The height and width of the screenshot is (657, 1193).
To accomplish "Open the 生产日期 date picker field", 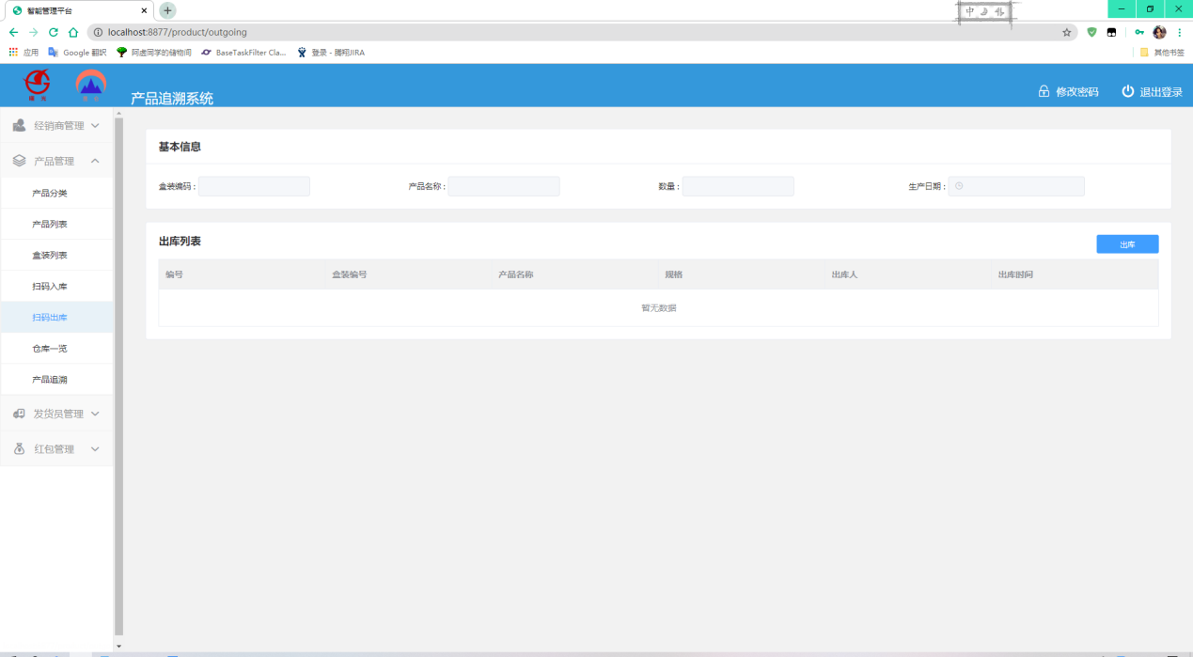I will point(1016,186).
